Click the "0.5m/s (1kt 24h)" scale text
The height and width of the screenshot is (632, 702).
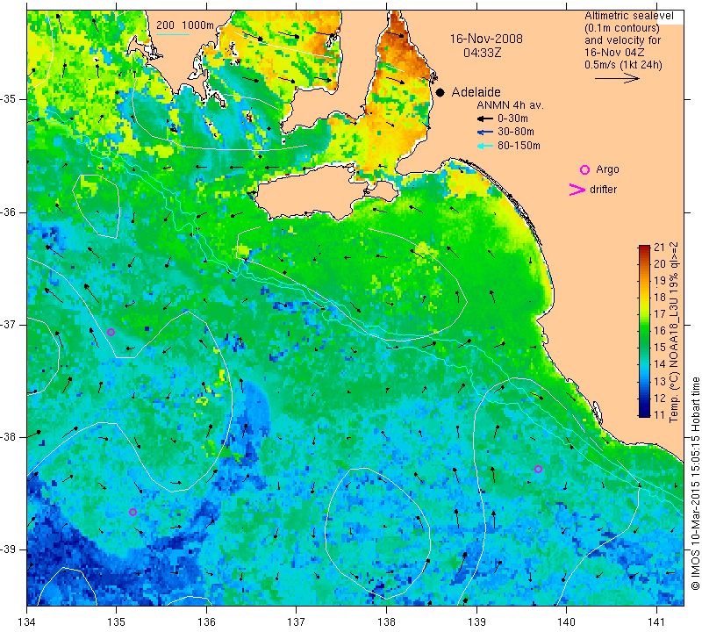coord(623,65)
